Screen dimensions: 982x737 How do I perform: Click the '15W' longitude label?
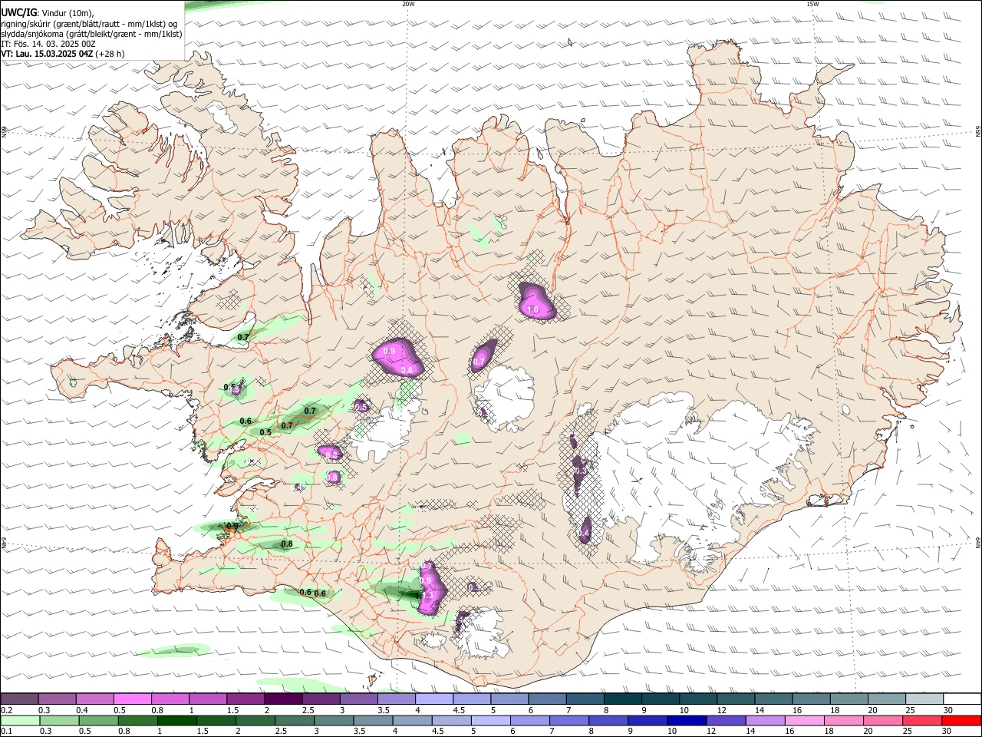(x=812, y=4)
